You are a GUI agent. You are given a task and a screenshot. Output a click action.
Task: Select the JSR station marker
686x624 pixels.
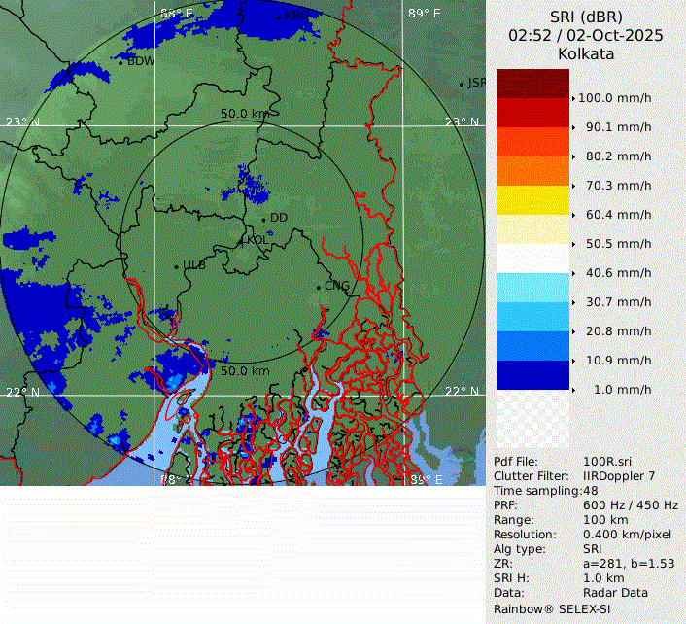pyautogui.click(x=462, y=85)
